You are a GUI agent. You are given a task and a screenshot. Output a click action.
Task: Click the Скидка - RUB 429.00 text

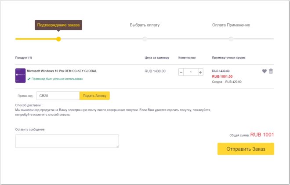click(x=227, y=82)
